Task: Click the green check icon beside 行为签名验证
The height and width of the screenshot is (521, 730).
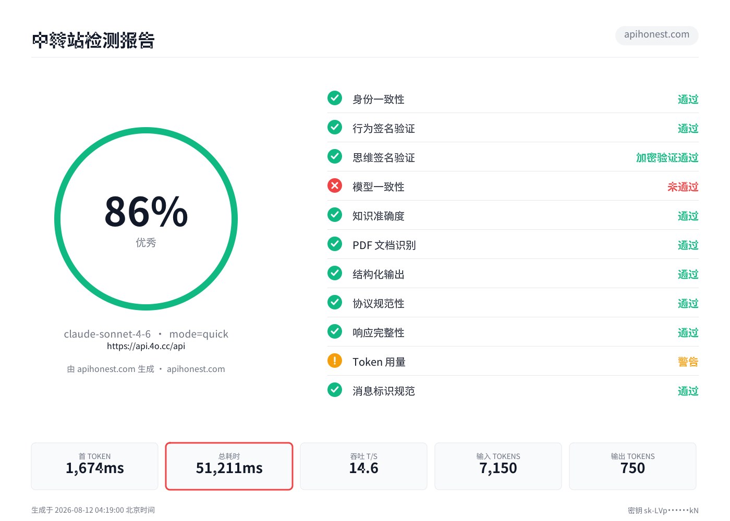Action: (335, 127)
